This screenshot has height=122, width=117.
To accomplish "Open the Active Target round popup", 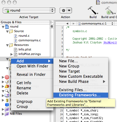I will click(x=29, y=11).
